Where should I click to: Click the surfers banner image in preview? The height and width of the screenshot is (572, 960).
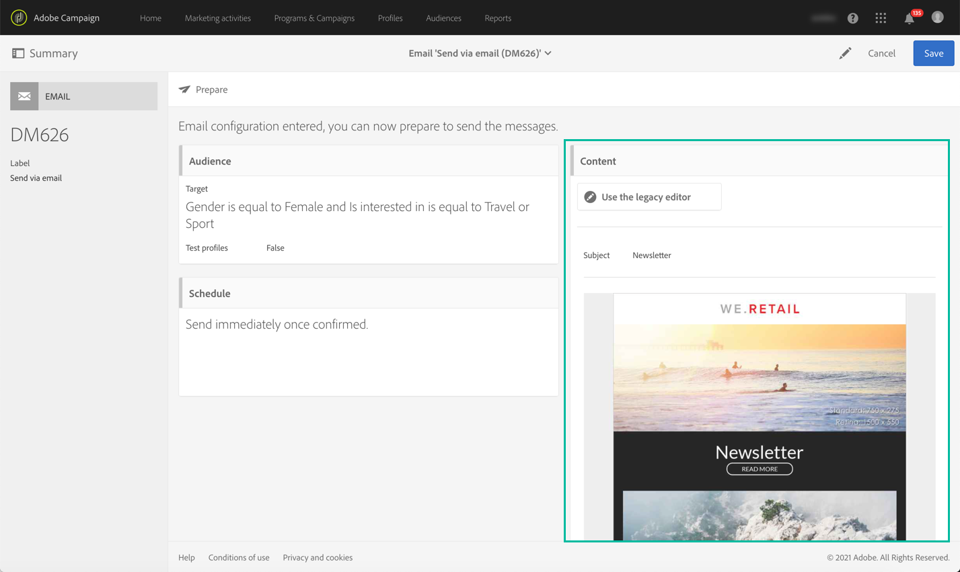click(760, 378)
